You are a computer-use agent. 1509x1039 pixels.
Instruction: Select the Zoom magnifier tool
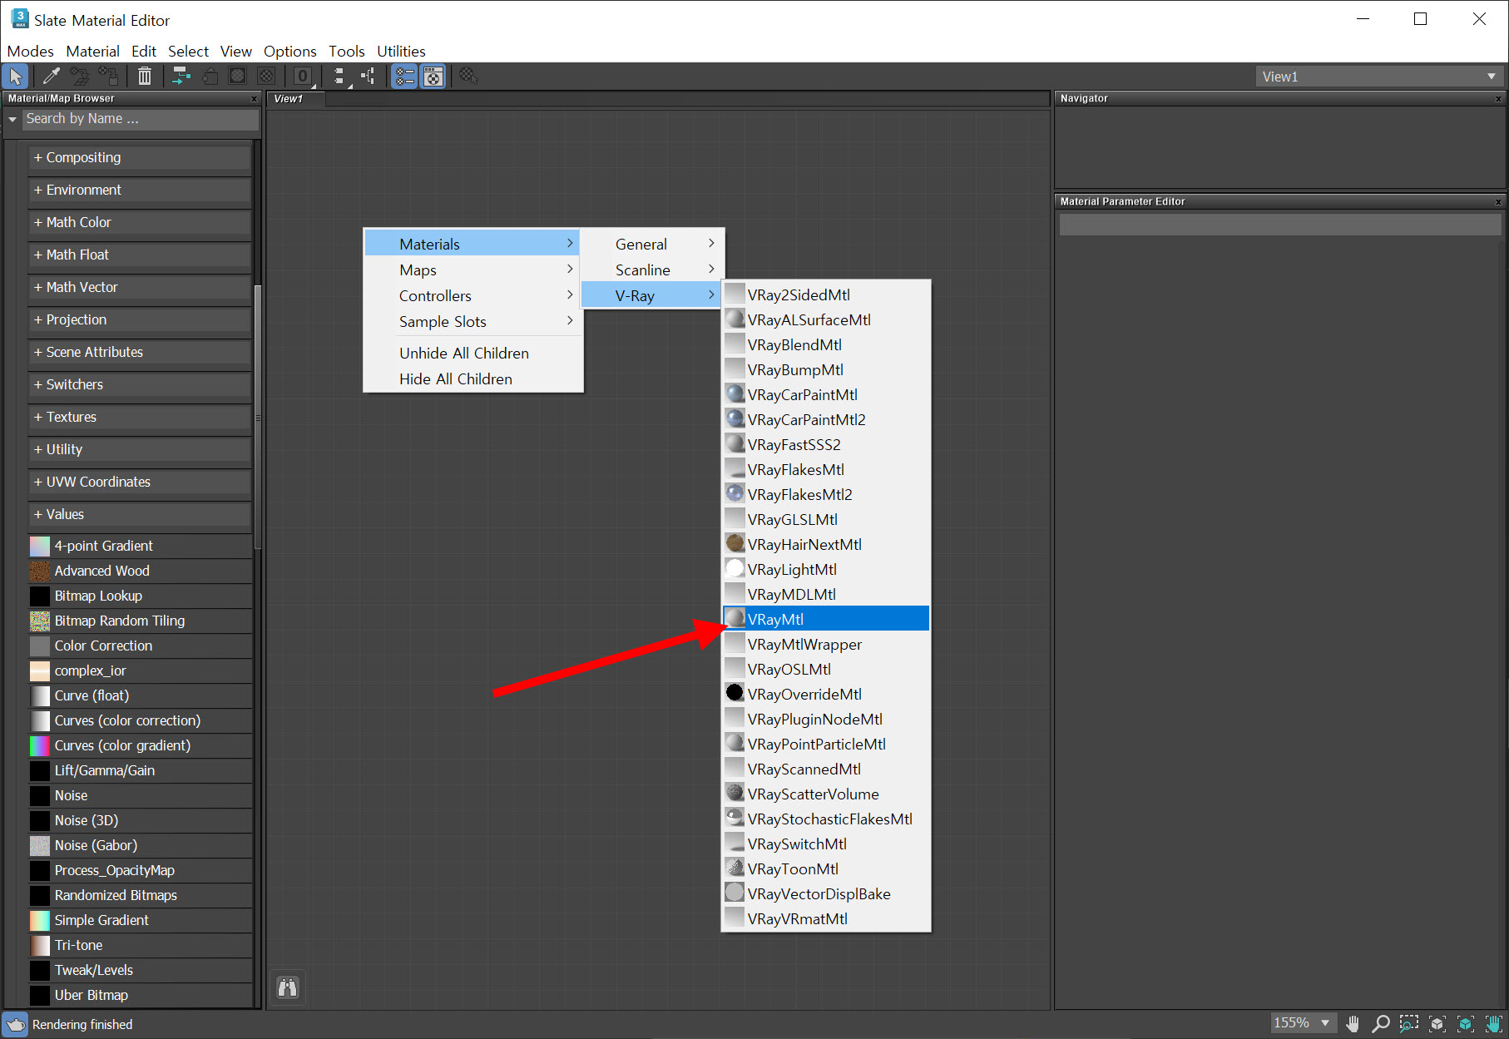pyautogui.click(x=1381, y=1023)
